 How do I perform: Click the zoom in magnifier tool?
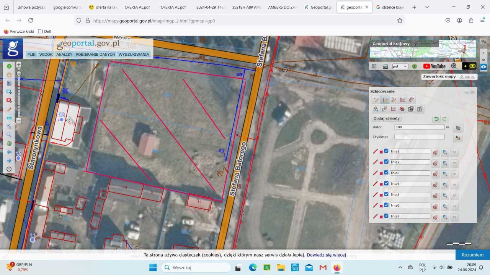9,126
